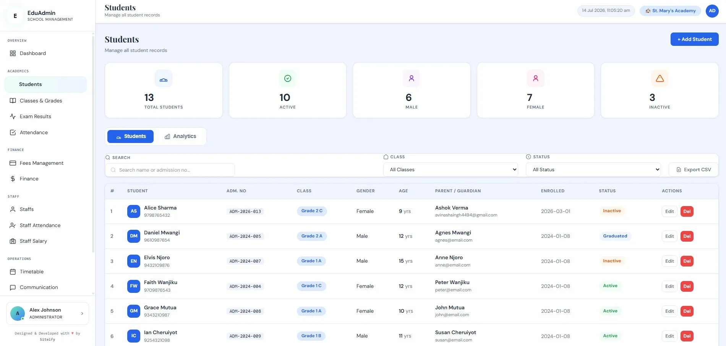Click admission number ADM-2026-013

pyautogui.click(x=245, y=211)
